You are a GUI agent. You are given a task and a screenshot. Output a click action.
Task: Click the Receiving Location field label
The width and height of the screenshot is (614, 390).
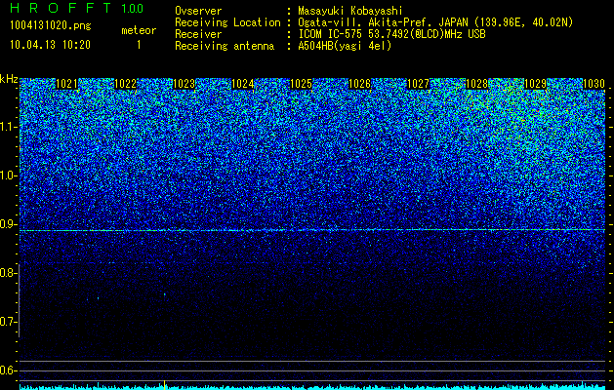click(x=227, y=22)
